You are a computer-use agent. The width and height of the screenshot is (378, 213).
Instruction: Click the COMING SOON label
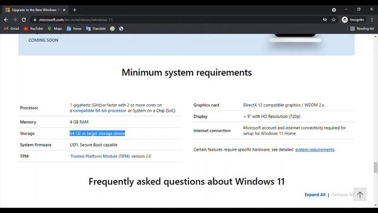pos(43,40)
